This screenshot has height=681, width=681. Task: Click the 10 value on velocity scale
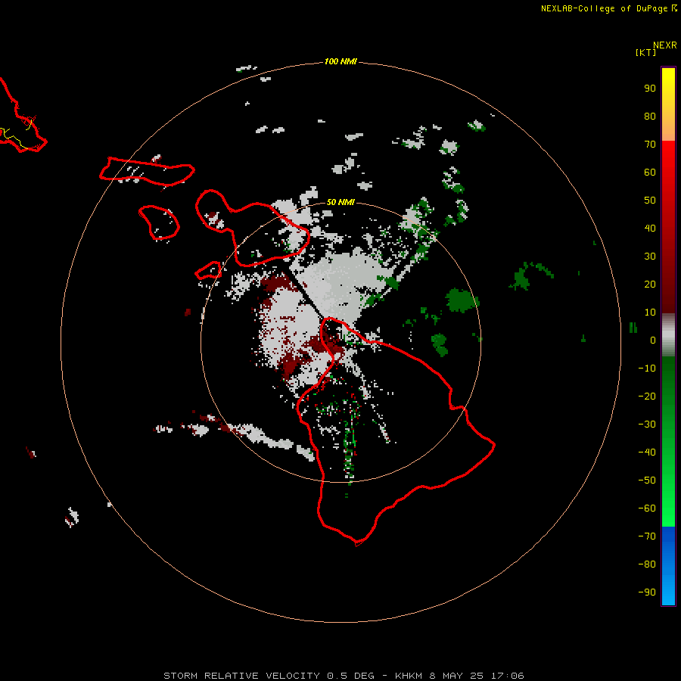(650, 313)
